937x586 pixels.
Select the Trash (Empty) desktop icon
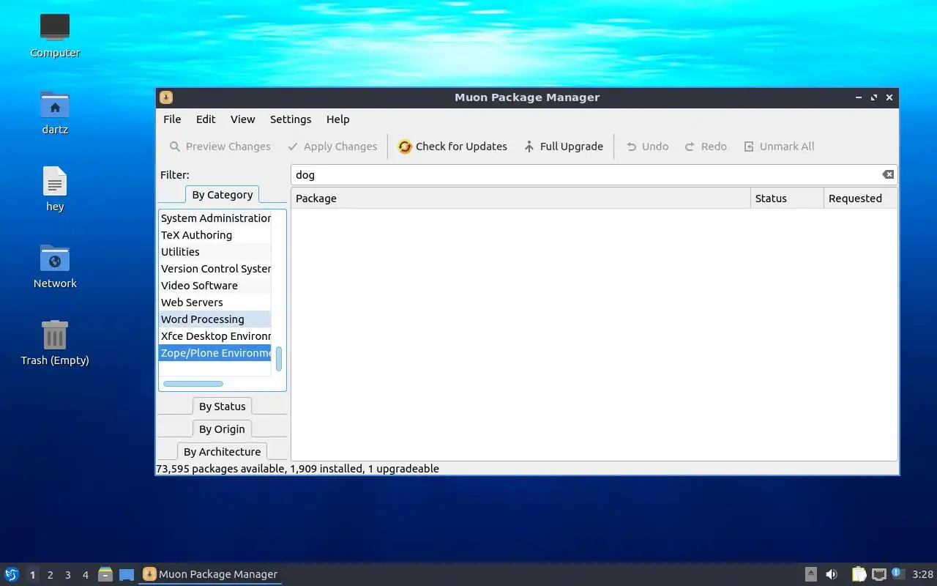[55, 343]
